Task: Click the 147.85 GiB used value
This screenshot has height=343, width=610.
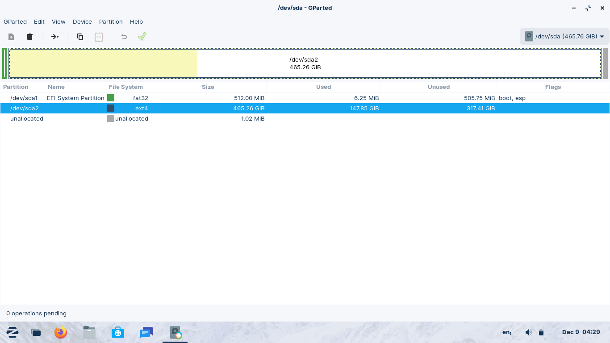Action: coord(364,108)
